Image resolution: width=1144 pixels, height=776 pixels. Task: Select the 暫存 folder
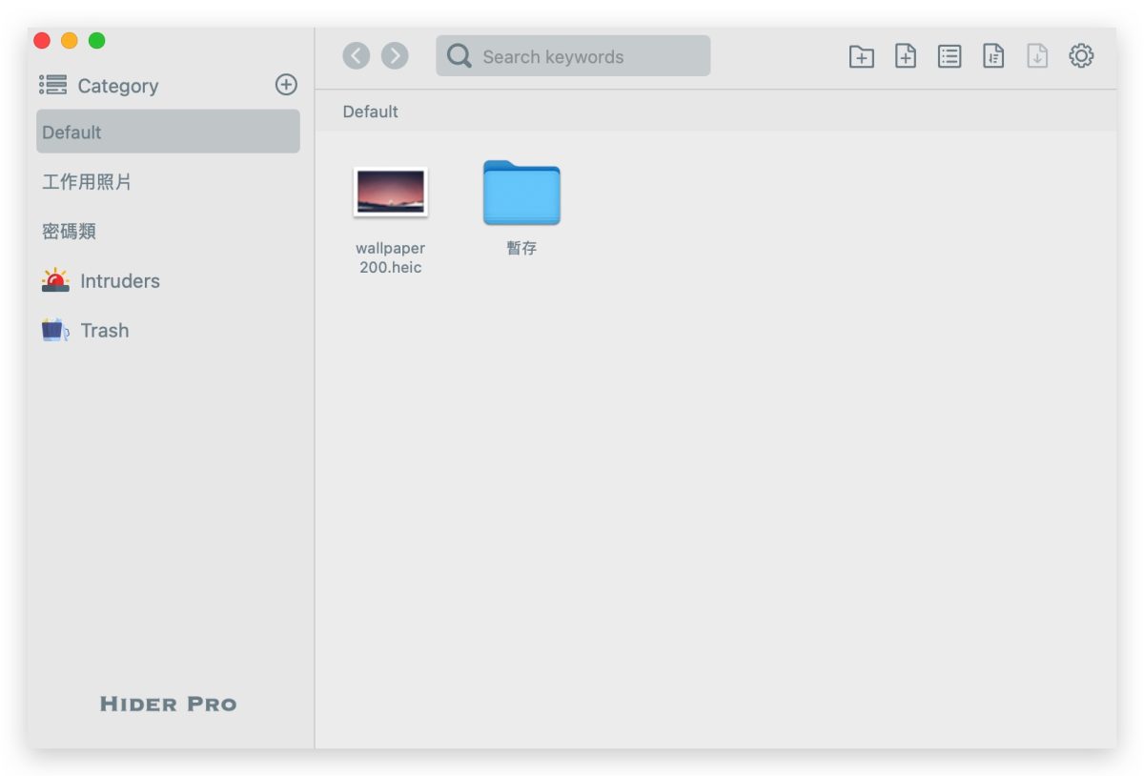coord(521,194)
